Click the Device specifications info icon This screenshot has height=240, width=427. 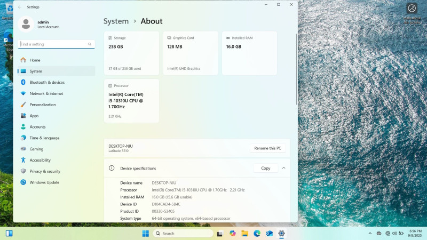tap(112, 168)
